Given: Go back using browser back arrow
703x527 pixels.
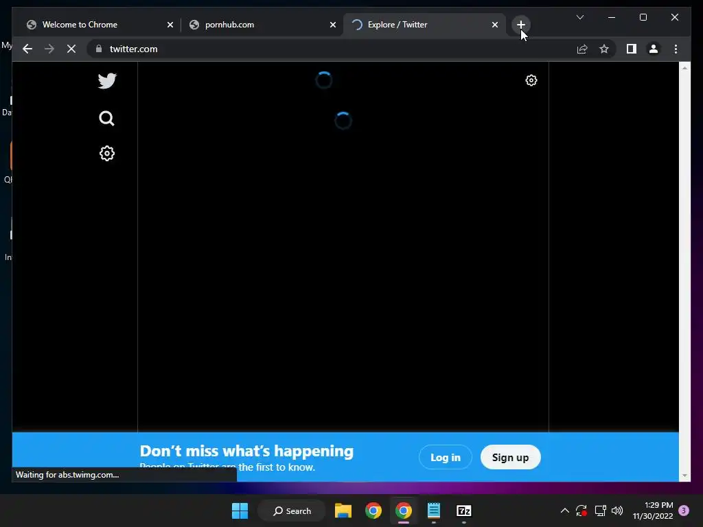Looking at the screenshot, I should 27,49.
